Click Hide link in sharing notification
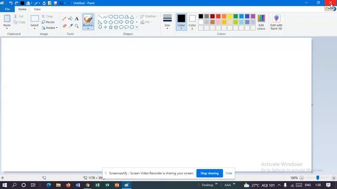Viewport: 337px width, 189px height. point(229,173)
